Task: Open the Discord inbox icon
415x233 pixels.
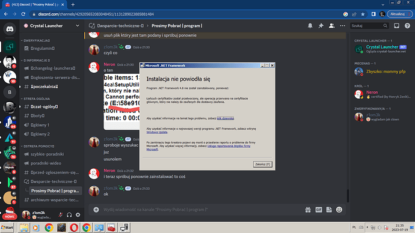Action: click(396, 26)
